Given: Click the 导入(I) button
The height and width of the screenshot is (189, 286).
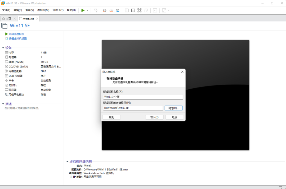Looking at the screenshot, I should (154, 117).
